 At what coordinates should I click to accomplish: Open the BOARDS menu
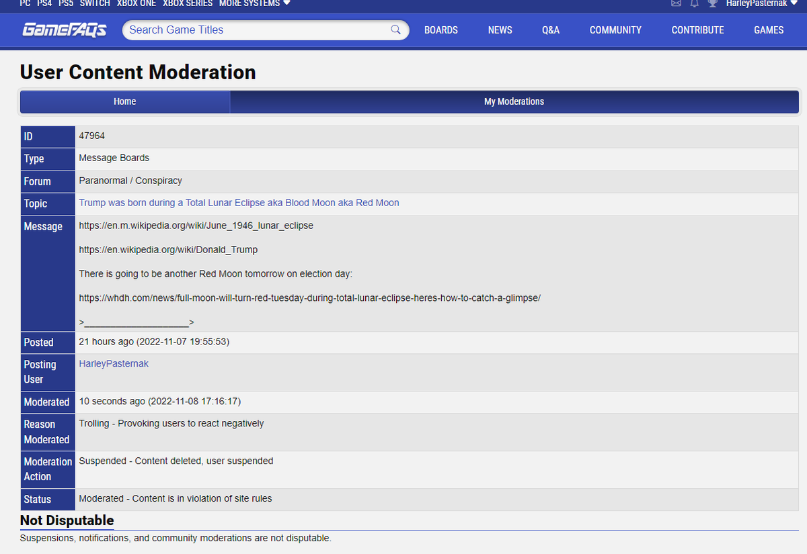click(441, 30)
